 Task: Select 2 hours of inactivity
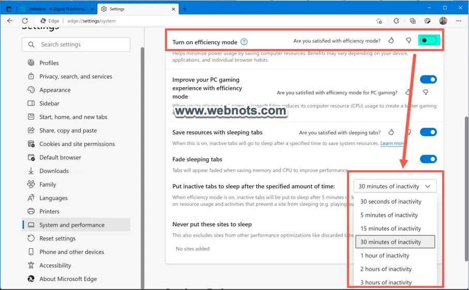[x=395, y=269]
